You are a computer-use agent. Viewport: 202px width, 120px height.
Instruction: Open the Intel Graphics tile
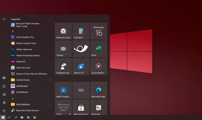tap(63, 90)
